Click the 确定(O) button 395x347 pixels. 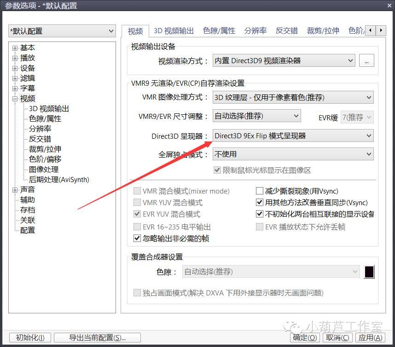click(x=305, y=338)
